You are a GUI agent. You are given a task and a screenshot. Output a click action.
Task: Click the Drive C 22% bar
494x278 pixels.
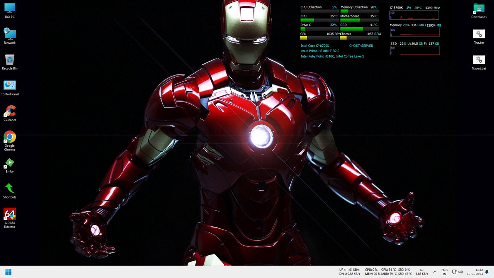pyautogui.click(x=319, y=29)
